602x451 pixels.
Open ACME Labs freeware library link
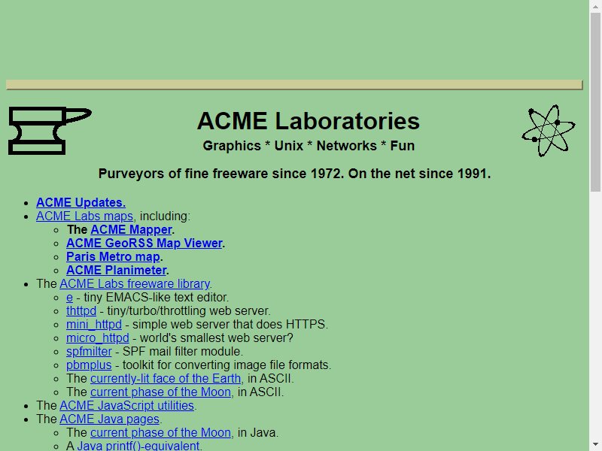pos(135,284)
